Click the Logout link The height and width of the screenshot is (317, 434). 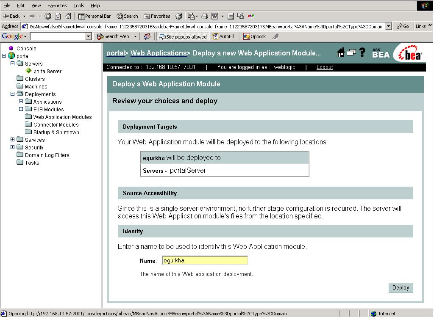click(x=325, y=67)
